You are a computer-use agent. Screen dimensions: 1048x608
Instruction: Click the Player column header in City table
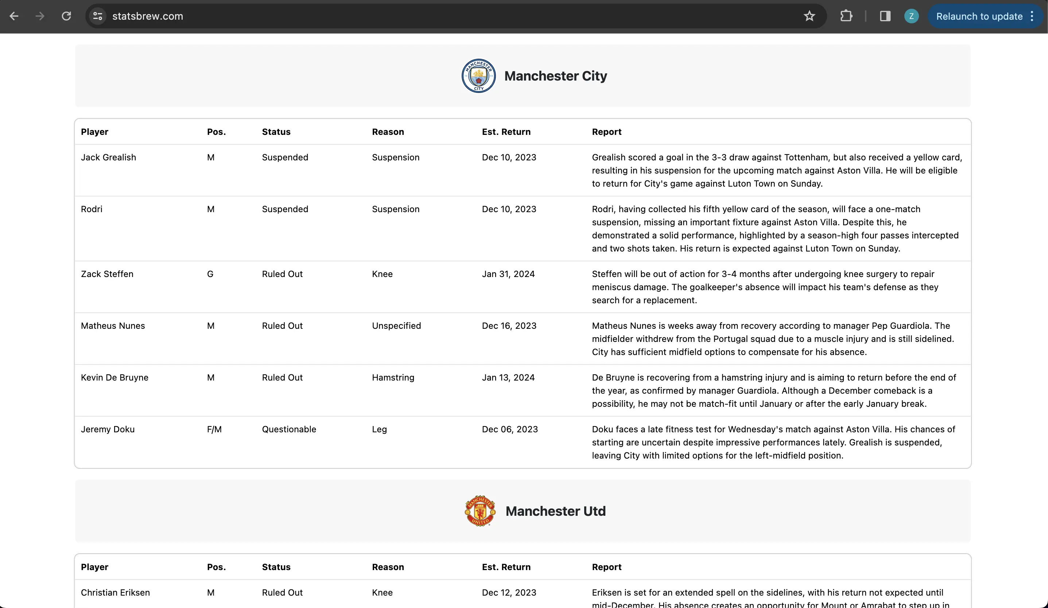pyautogui.click(x=94, y=132)
